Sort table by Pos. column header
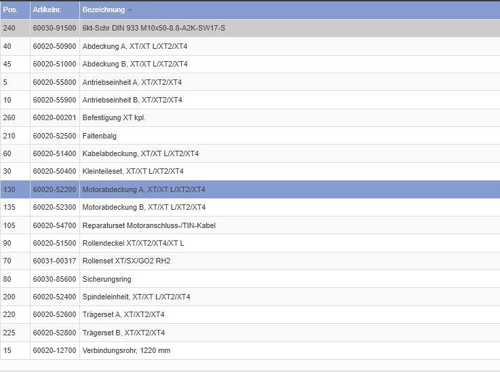Image resolution: width=500 pixels, height=372 pixels. point(10,10)
